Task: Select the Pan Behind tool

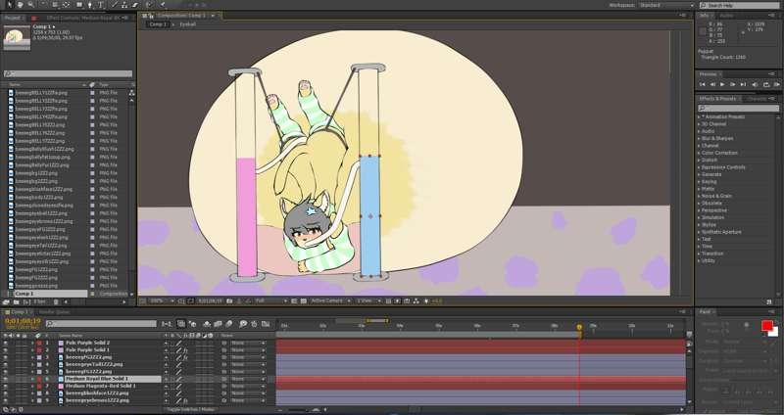Action: coord(66,5)
